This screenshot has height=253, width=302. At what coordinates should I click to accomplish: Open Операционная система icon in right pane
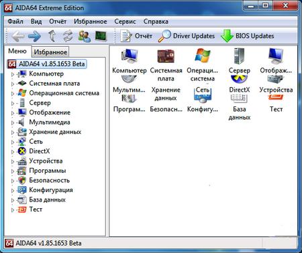pos(203,65)
